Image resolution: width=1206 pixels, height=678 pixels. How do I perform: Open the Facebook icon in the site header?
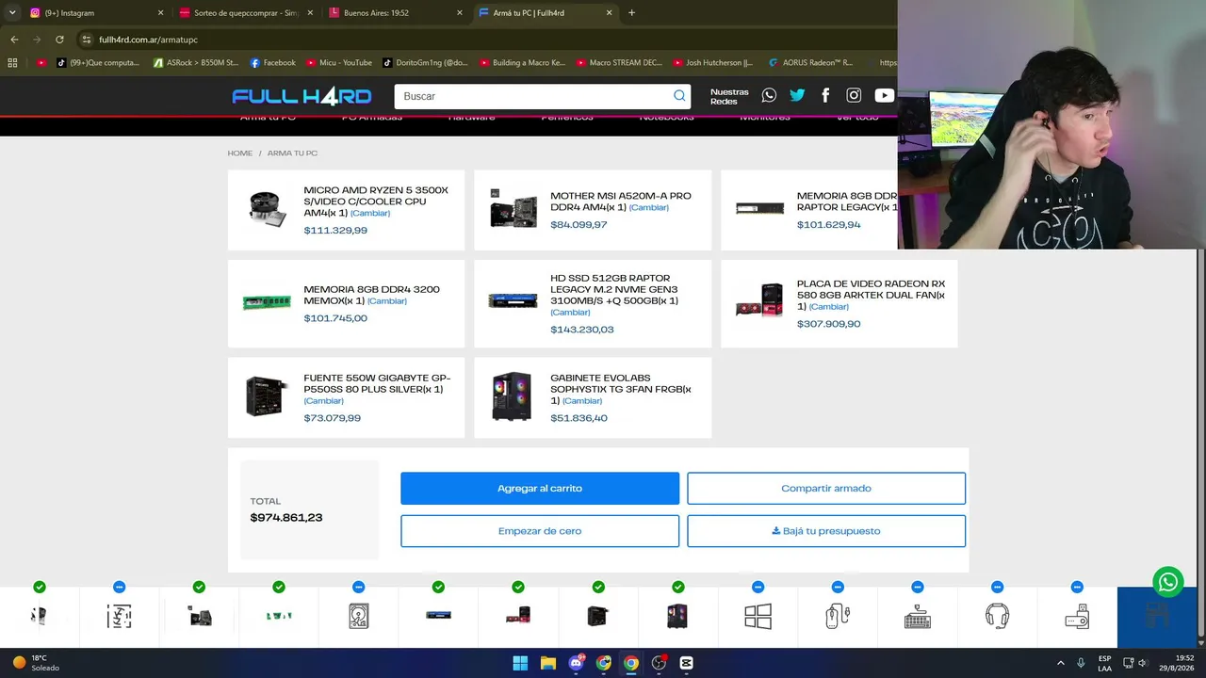coord(825,95)
